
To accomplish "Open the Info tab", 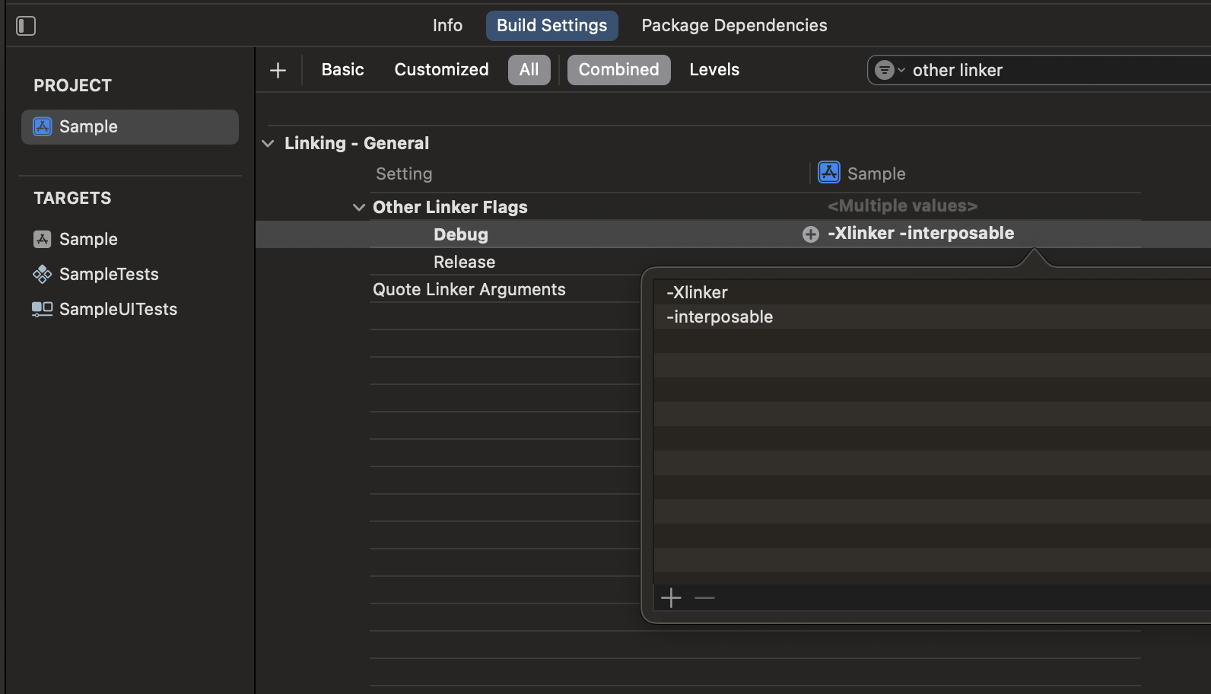I will [x=447, y=25].
